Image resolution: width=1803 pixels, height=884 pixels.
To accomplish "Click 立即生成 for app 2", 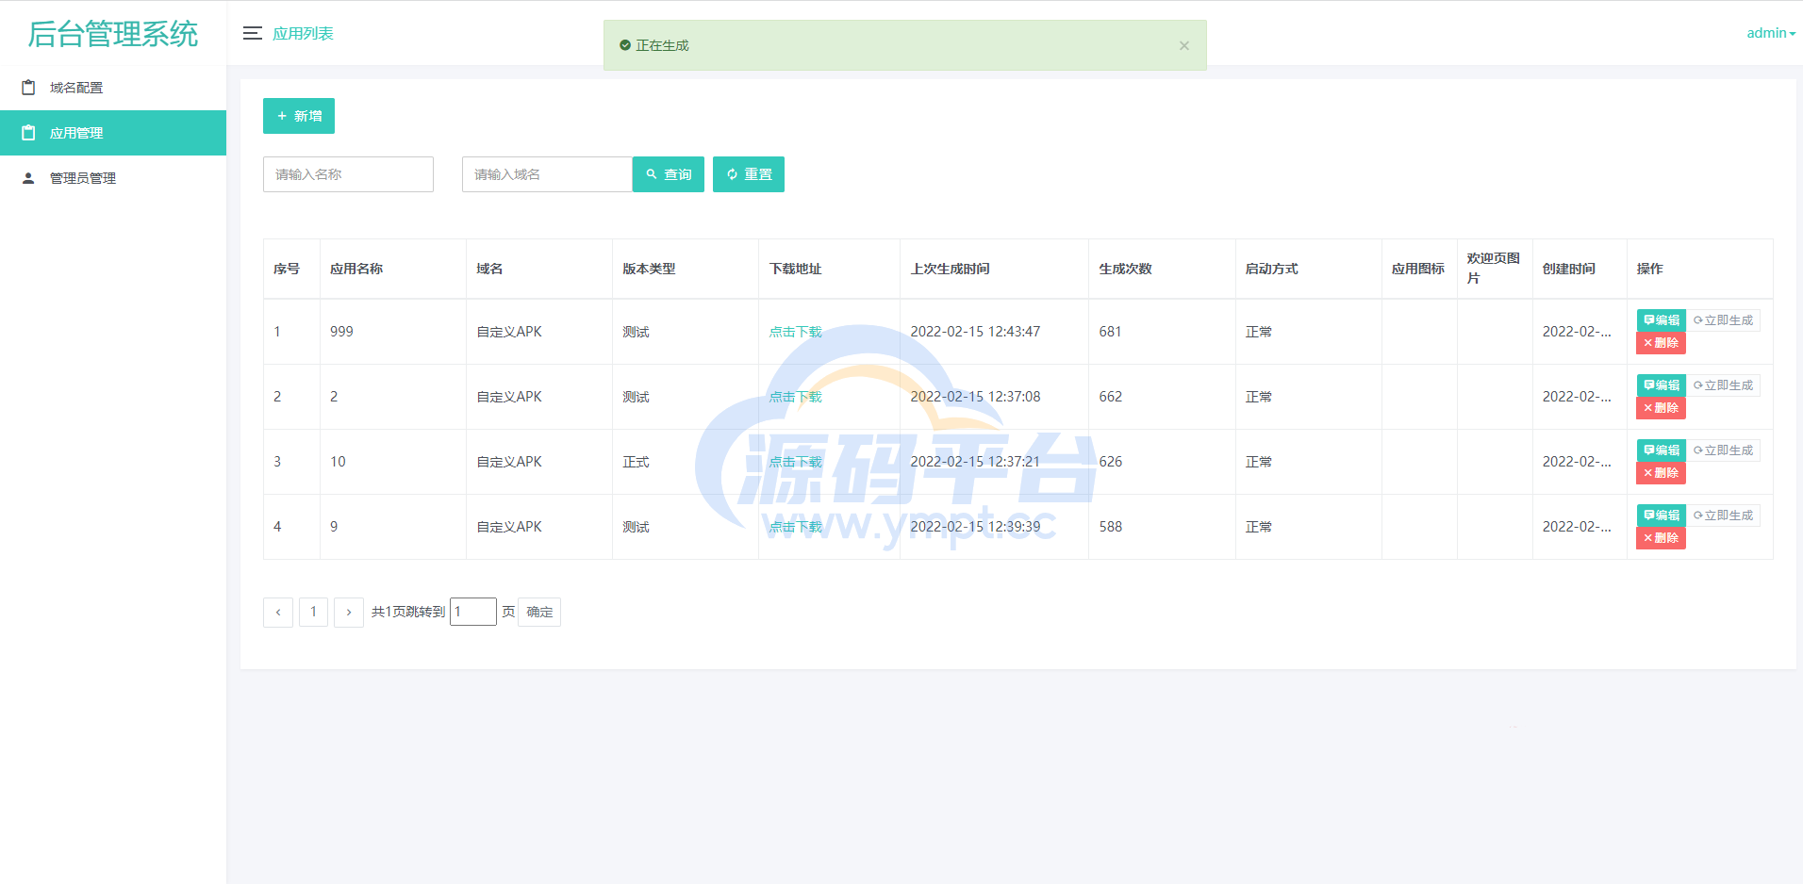I will [1724, 385].
